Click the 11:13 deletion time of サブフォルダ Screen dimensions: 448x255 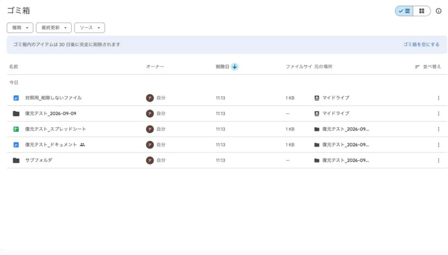click(220, 161)
